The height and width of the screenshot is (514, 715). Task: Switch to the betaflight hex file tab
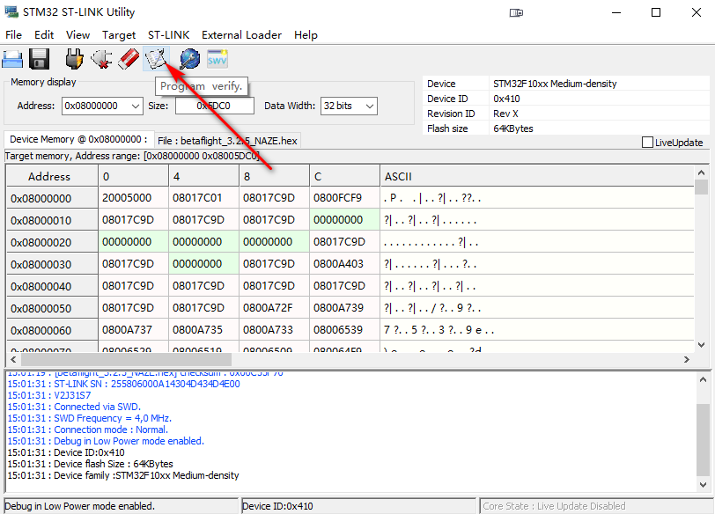(x=228, y=140)
